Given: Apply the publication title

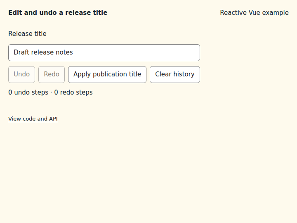Looking at the screenshot, I should (x=107, y=74).
